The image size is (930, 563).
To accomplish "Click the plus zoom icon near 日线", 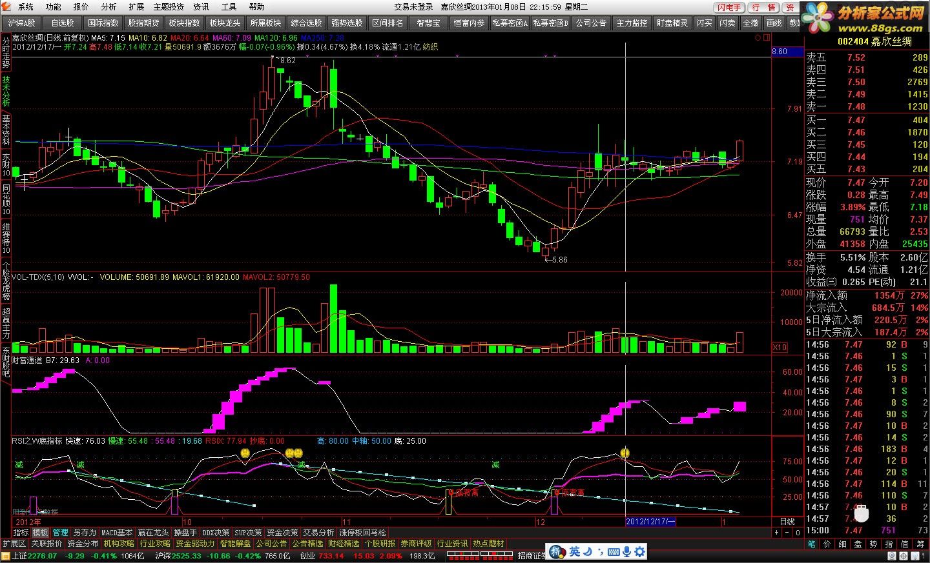I will (x=777, y=533).
